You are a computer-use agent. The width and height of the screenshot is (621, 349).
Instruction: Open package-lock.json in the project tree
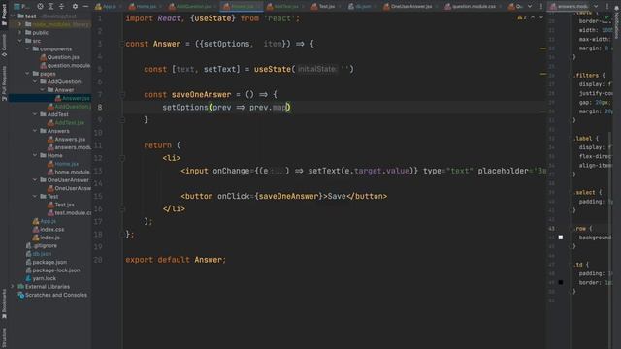click(53, 270)
